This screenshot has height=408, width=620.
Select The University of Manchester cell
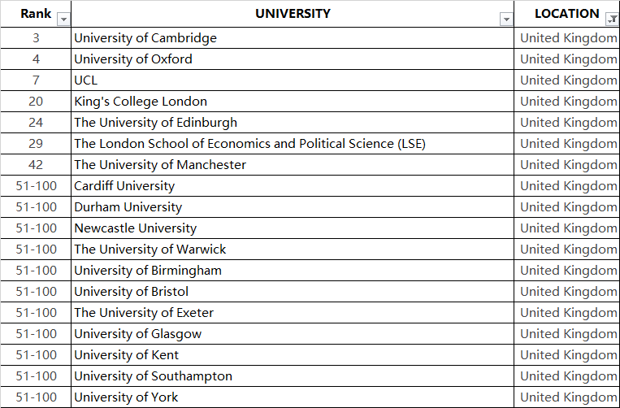[160, 165]
